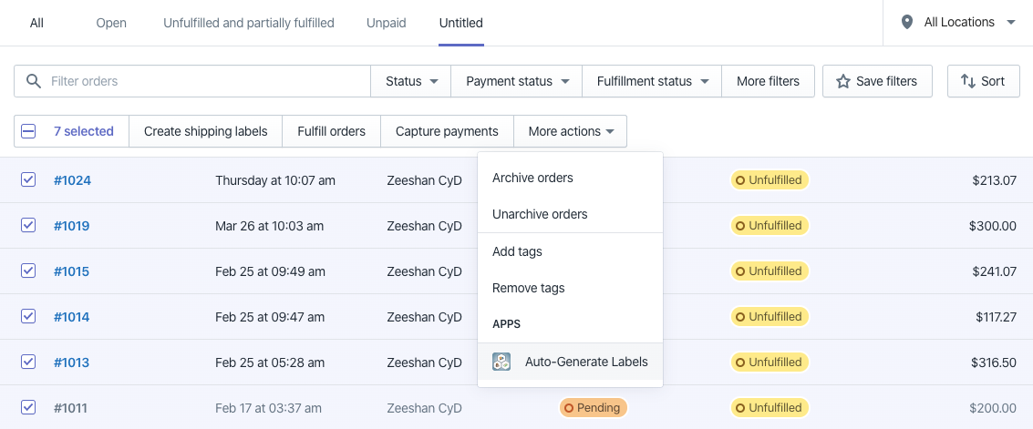This screenshot has width=1033, height=429.
Task: Uncheck order #1015 checkbox
Action: 28,271
